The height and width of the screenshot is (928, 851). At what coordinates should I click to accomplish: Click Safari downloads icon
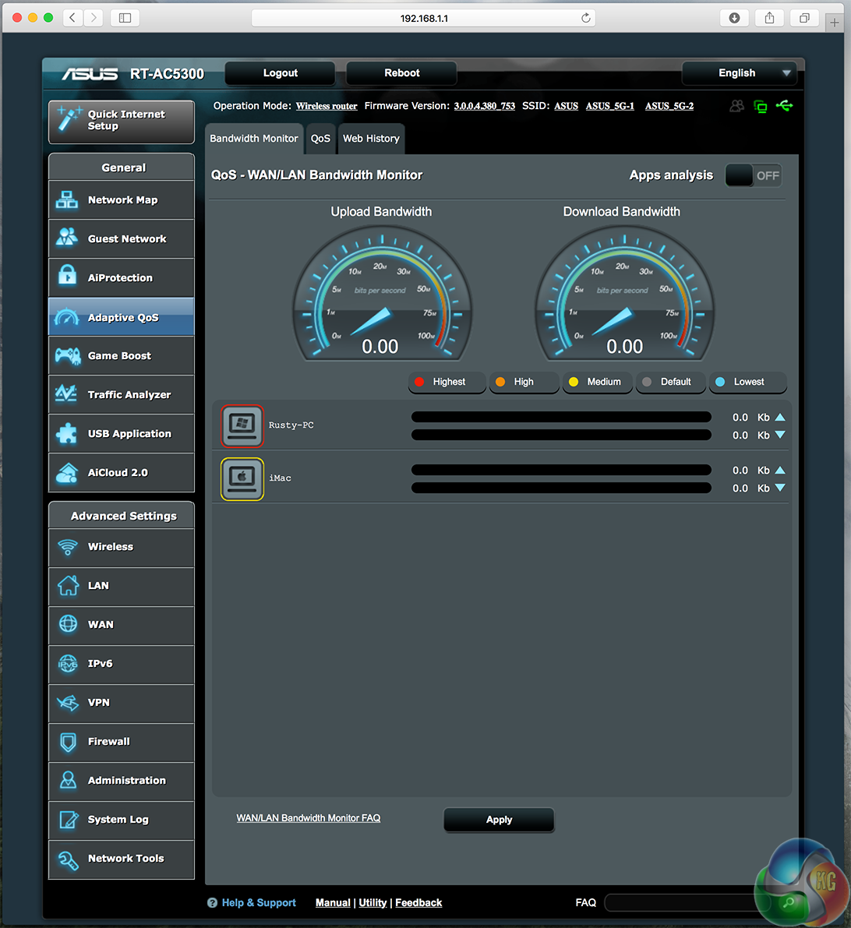point(734,18)
